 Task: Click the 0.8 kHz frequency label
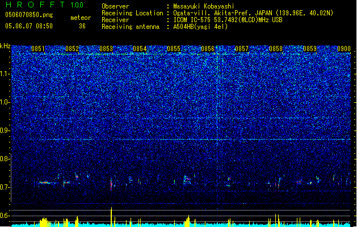click(x=5, y=159)
